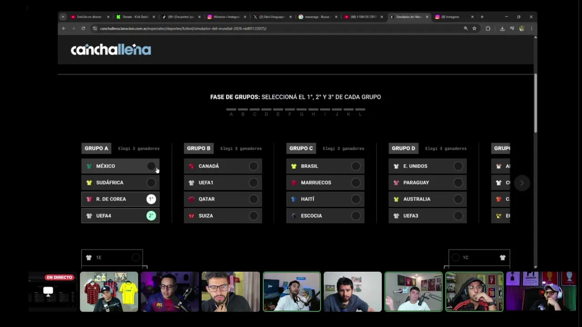Click Brasil yellow jersey icon

[294, 166]
